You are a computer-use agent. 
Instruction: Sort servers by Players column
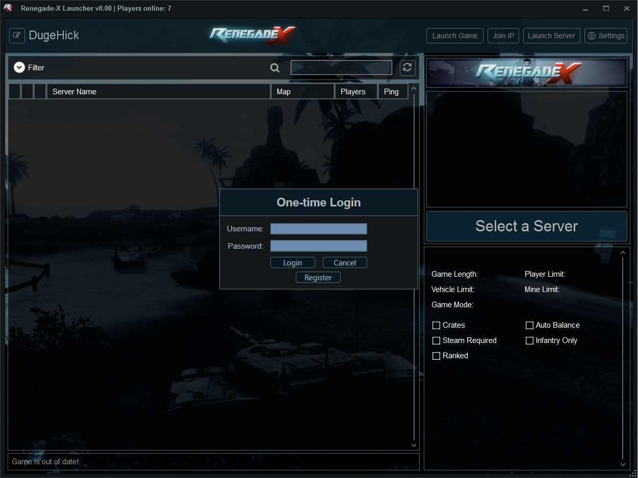tap(356, 92)
